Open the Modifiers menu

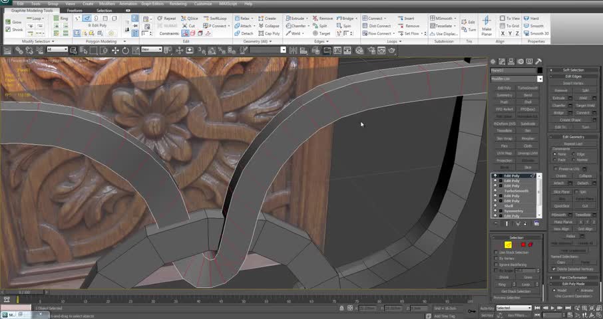pyautogui.click(x=106, y=3)
